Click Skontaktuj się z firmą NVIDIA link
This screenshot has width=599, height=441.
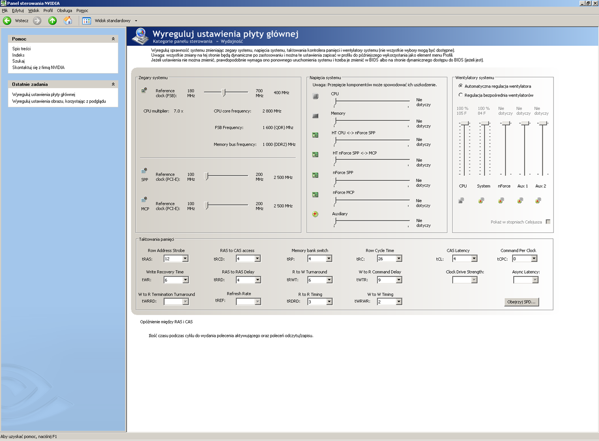[38, 67]
